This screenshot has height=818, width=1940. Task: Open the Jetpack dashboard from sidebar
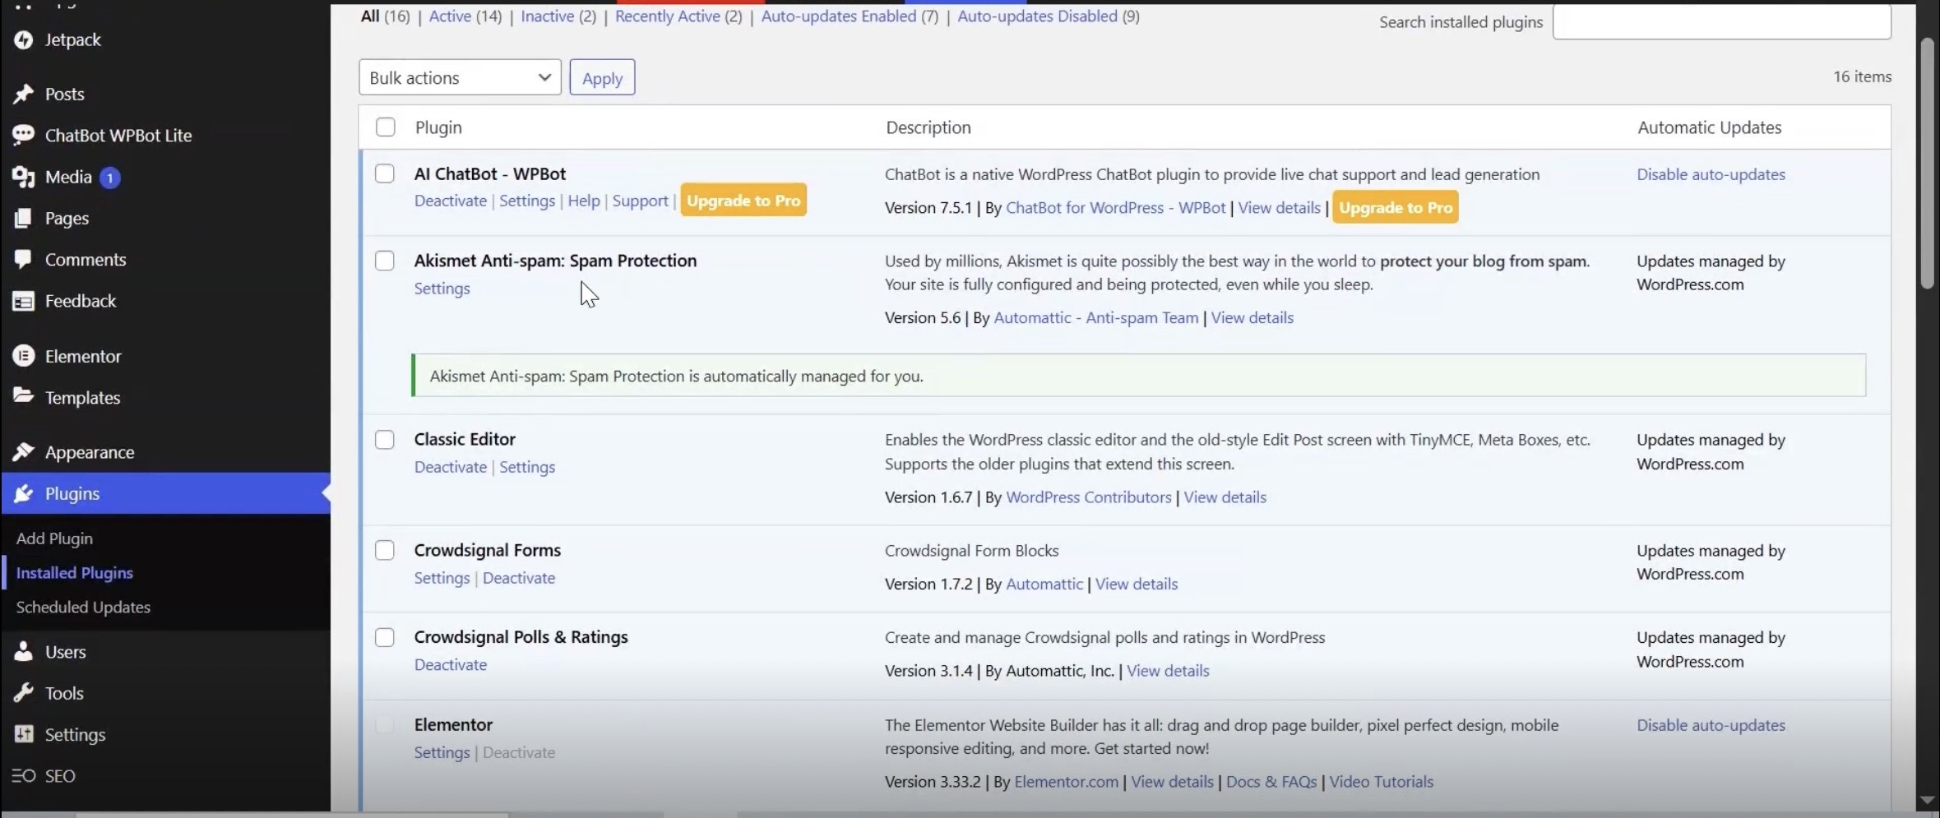[25, 39]
